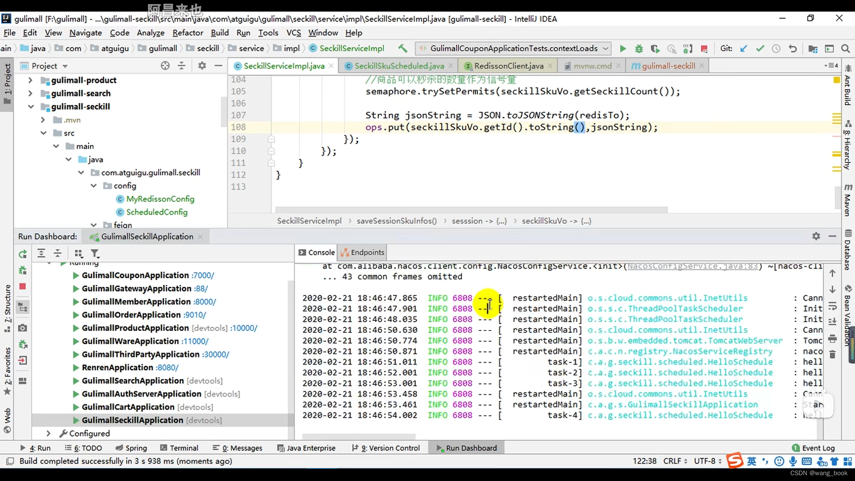The image size is (855, 481).
Task: Click the console horizontal scrollbar
Action: pyautogui.click(x=358, y=436)
